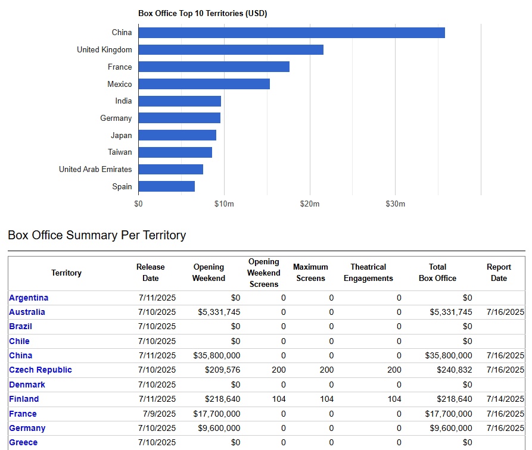Image resolution: width=532 pixels, height=450 pixels.
Task: Select the 'Release Date' column header
Action: pyautogui.click(x=151, y=273)
